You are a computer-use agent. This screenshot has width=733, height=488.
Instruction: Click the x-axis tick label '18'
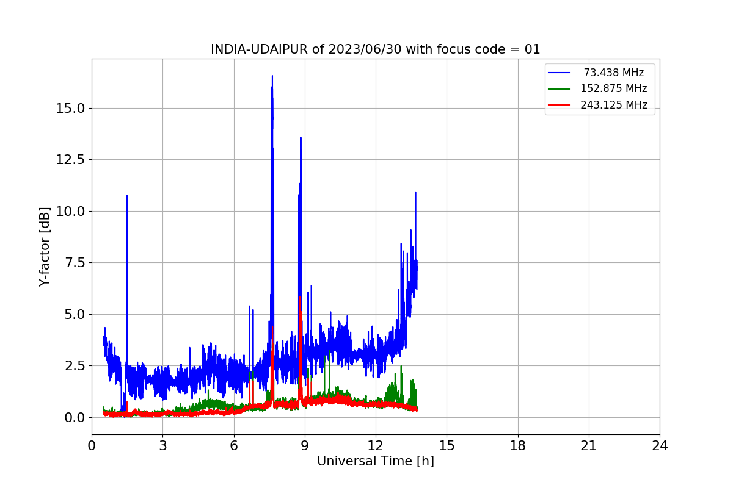[518, 446]
